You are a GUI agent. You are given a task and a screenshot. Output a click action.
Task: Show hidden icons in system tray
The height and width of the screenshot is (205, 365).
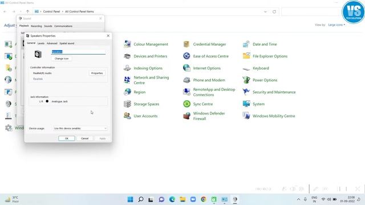pos(298,199)
